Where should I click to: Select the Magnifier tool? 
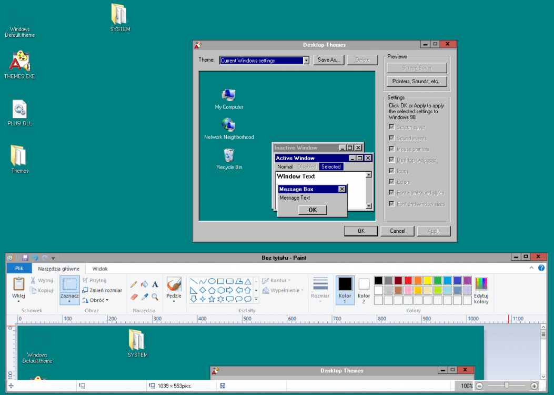click(155, 297)
